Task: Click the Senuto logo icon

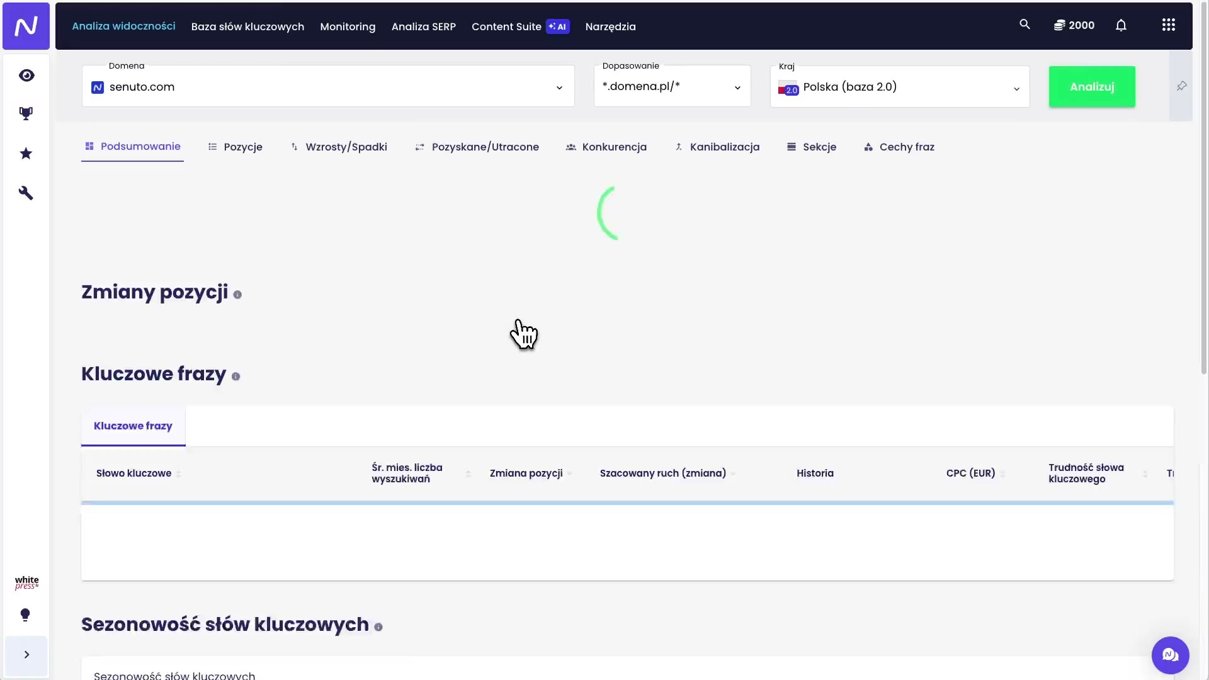Action: 26,26
